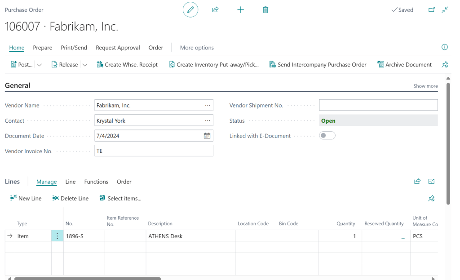Image resolution: width=460 pixels, height=280 pixels.
Task: Expand the Post dropdown arrow
Action: tap(40, 65)
